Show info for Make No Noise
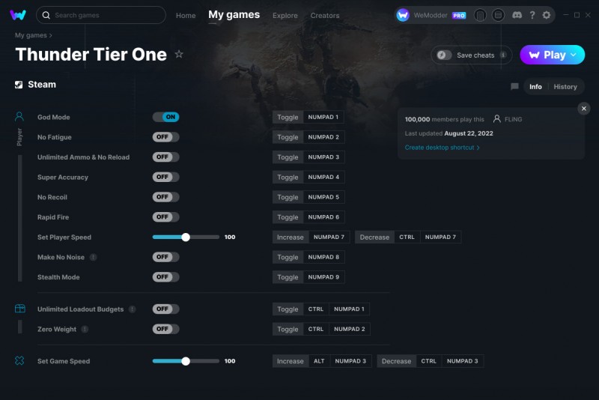The width and height of the screenshot is (599, 400). click(93, 257)
